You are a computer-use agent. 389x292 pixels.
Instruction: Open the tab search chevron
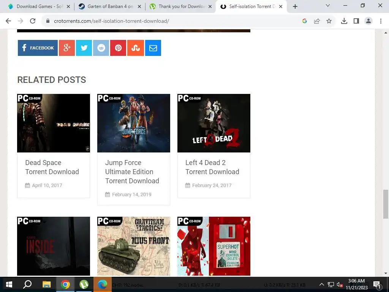click(328, 5)
